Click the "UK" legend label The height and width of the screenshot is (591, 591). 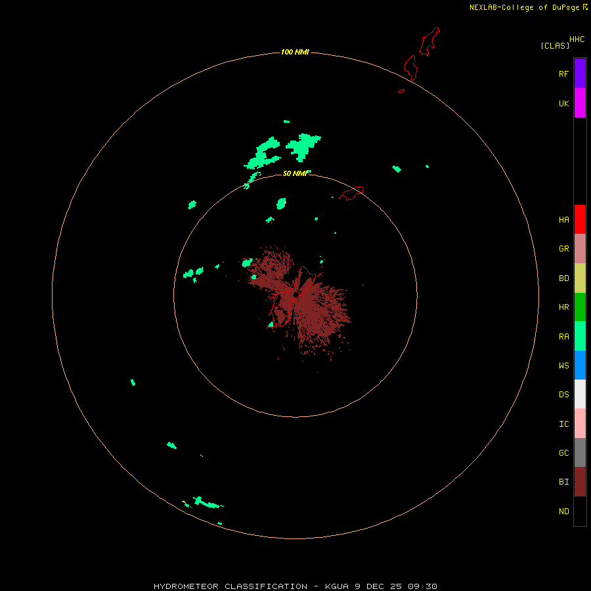point(563,103)
